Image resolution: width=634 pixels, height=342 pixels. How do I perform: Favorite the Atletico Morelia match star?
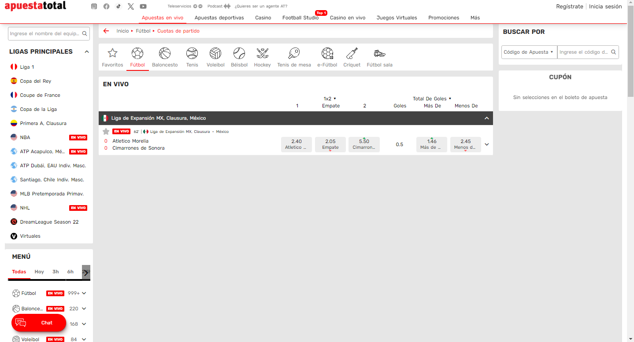tap(106, 131)
